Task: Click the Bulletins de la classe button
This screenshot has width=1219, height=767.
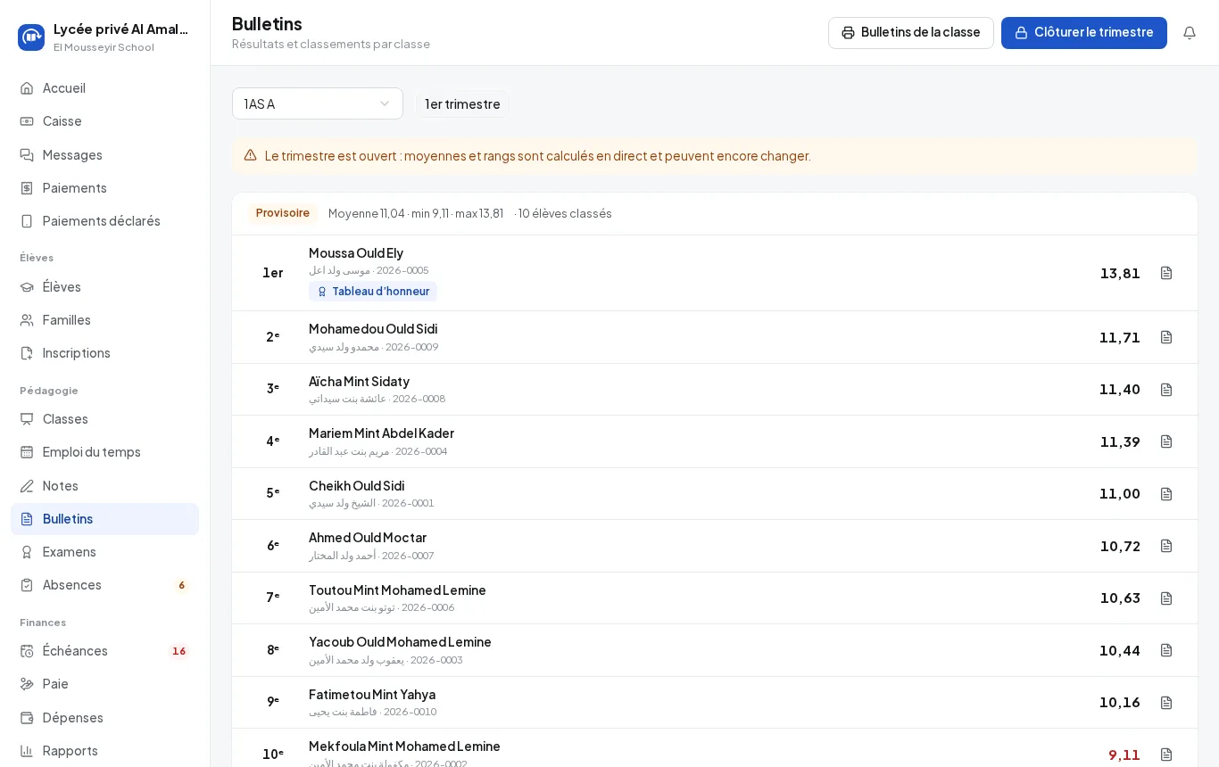Action: 911,33
